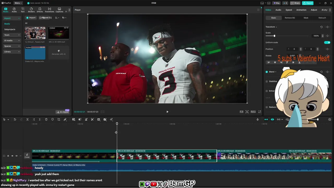The height and width of the screenshot is (188, 334).
Task: Click the Cover edit button
Action: 27,156
